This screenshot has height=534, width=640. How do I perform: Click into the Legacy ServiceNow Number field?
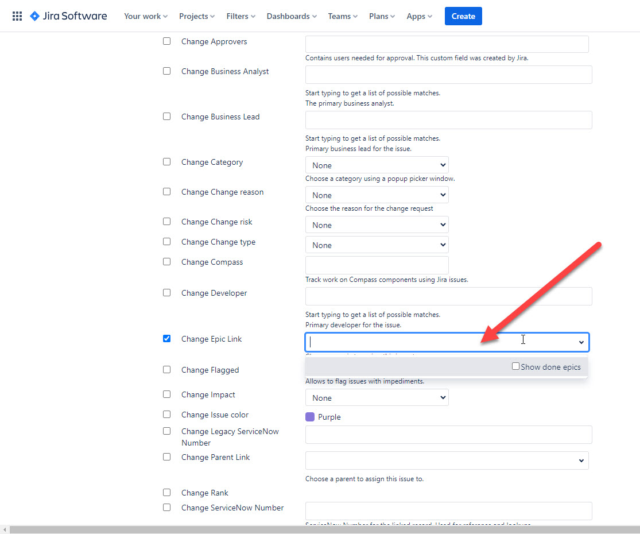pyautogui.click(x=448, y=435)
